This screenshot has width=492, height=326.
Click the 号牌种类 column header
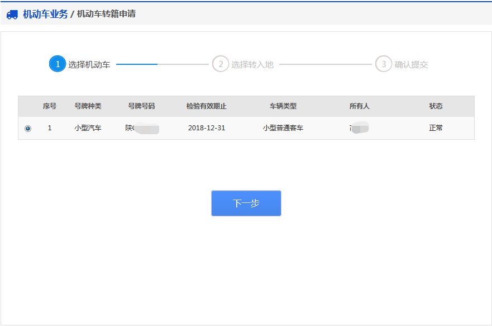88,106
